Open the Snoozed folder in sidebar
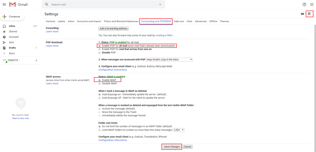The height and width of the screenshot is (152, 316). point(14,37)
